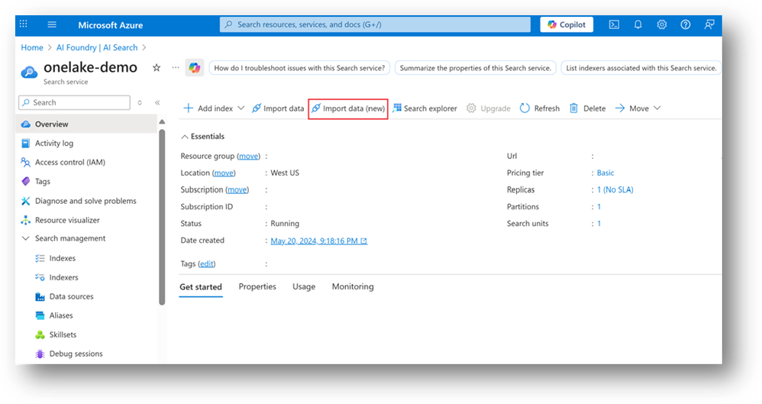Click the Search units value link
This screenshot has height=404, width=762.
tap(599, 224)
